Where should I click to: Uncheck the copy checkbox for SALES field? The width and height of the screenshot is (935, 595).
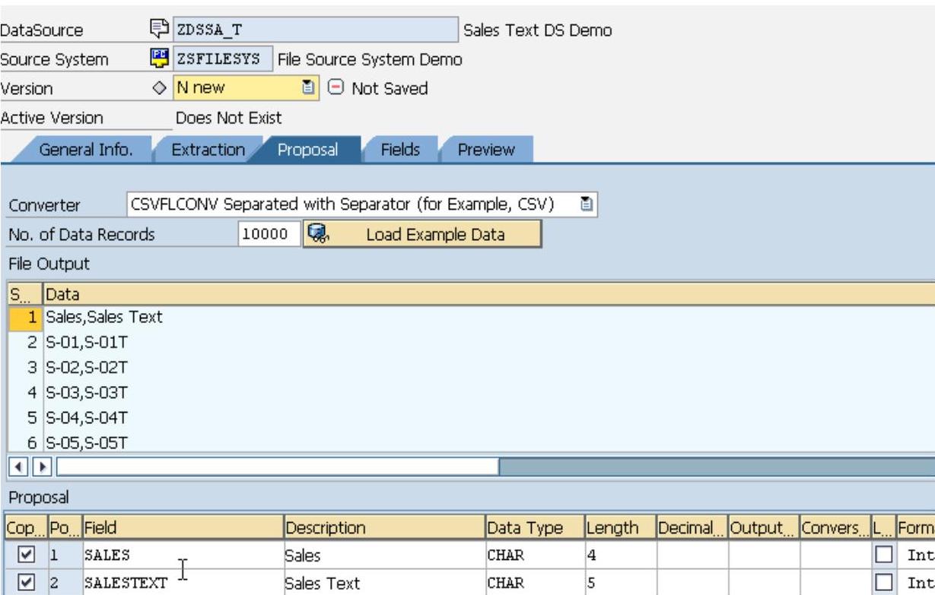tap(24, 555)
